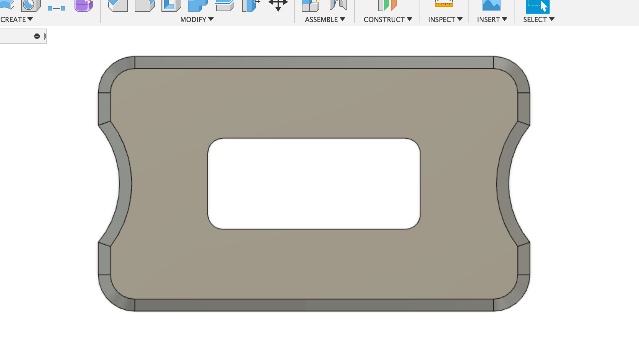Click the two-squares connected-by-line Create icon
This screenshot has width=639, height=362.
point(57,5)
